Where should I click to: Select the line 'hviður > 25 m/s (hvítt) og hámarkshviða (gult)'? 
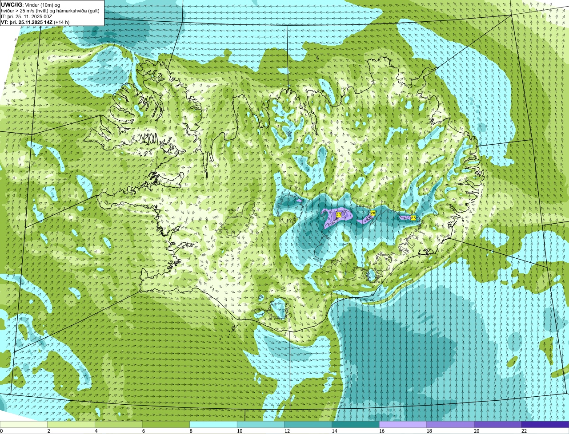click(50, 10)
